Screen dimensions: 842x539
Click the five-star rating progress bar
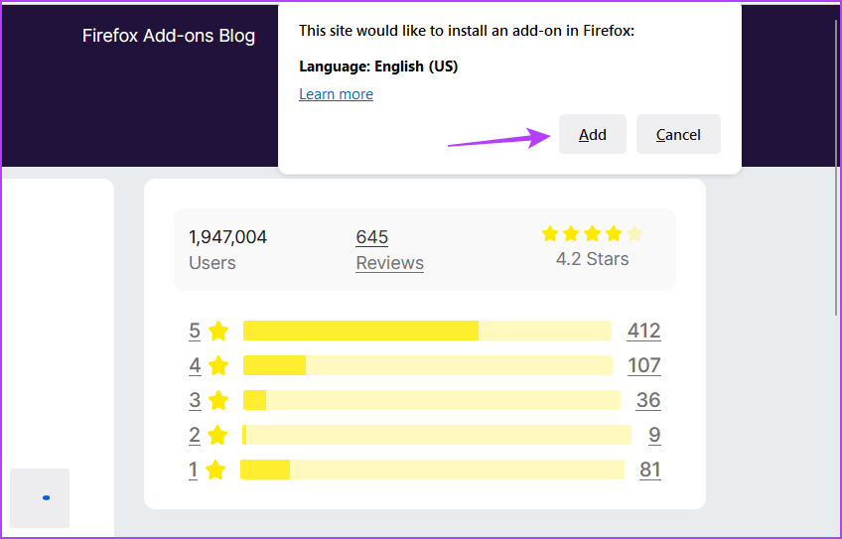[427, 331]
